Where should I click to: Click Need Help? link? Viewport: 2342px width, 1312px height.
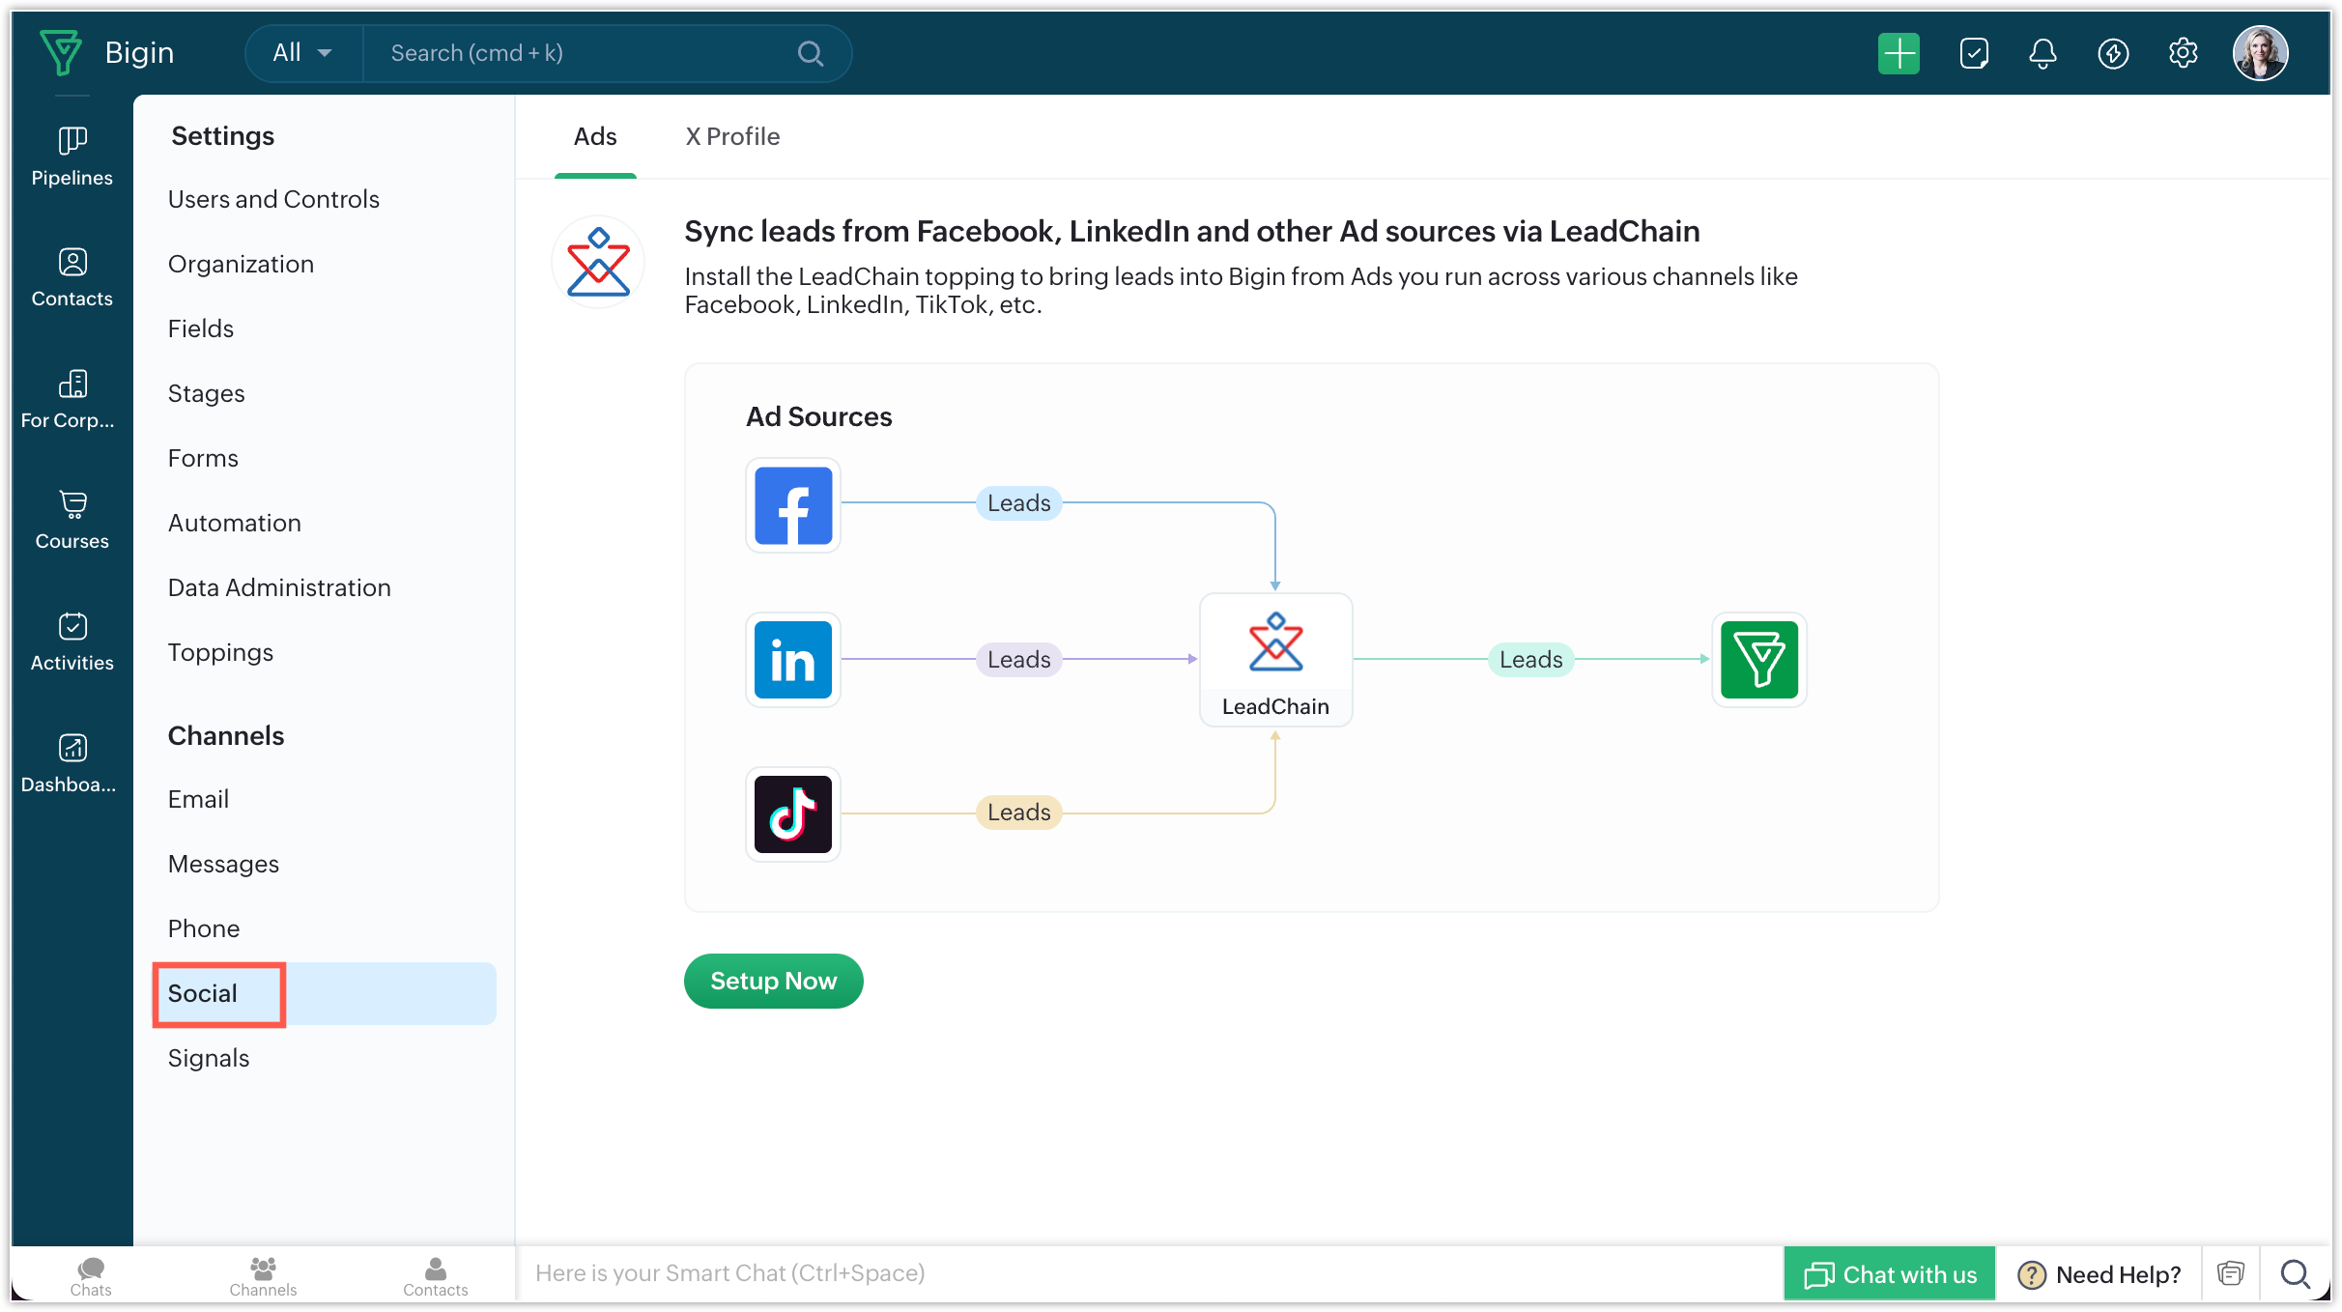tap(2099, 1274)
